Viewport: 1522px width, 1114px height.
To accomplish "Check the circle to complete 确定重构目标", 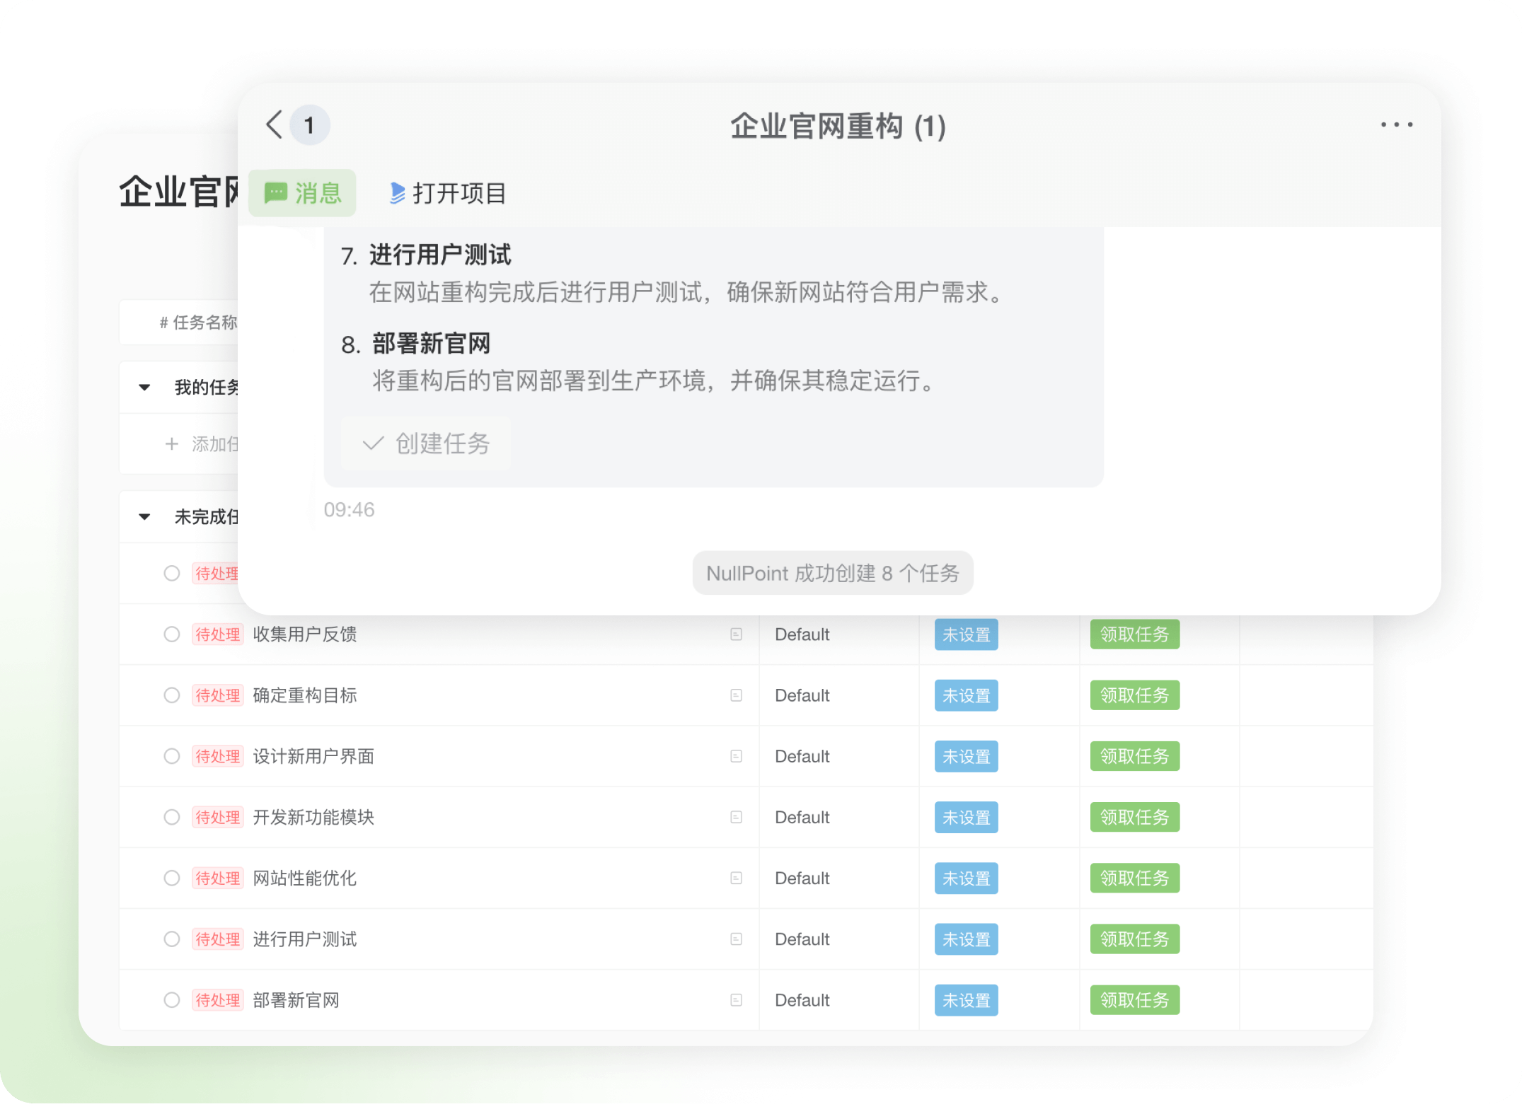I will pyautogui.click(x=171, y=695).
